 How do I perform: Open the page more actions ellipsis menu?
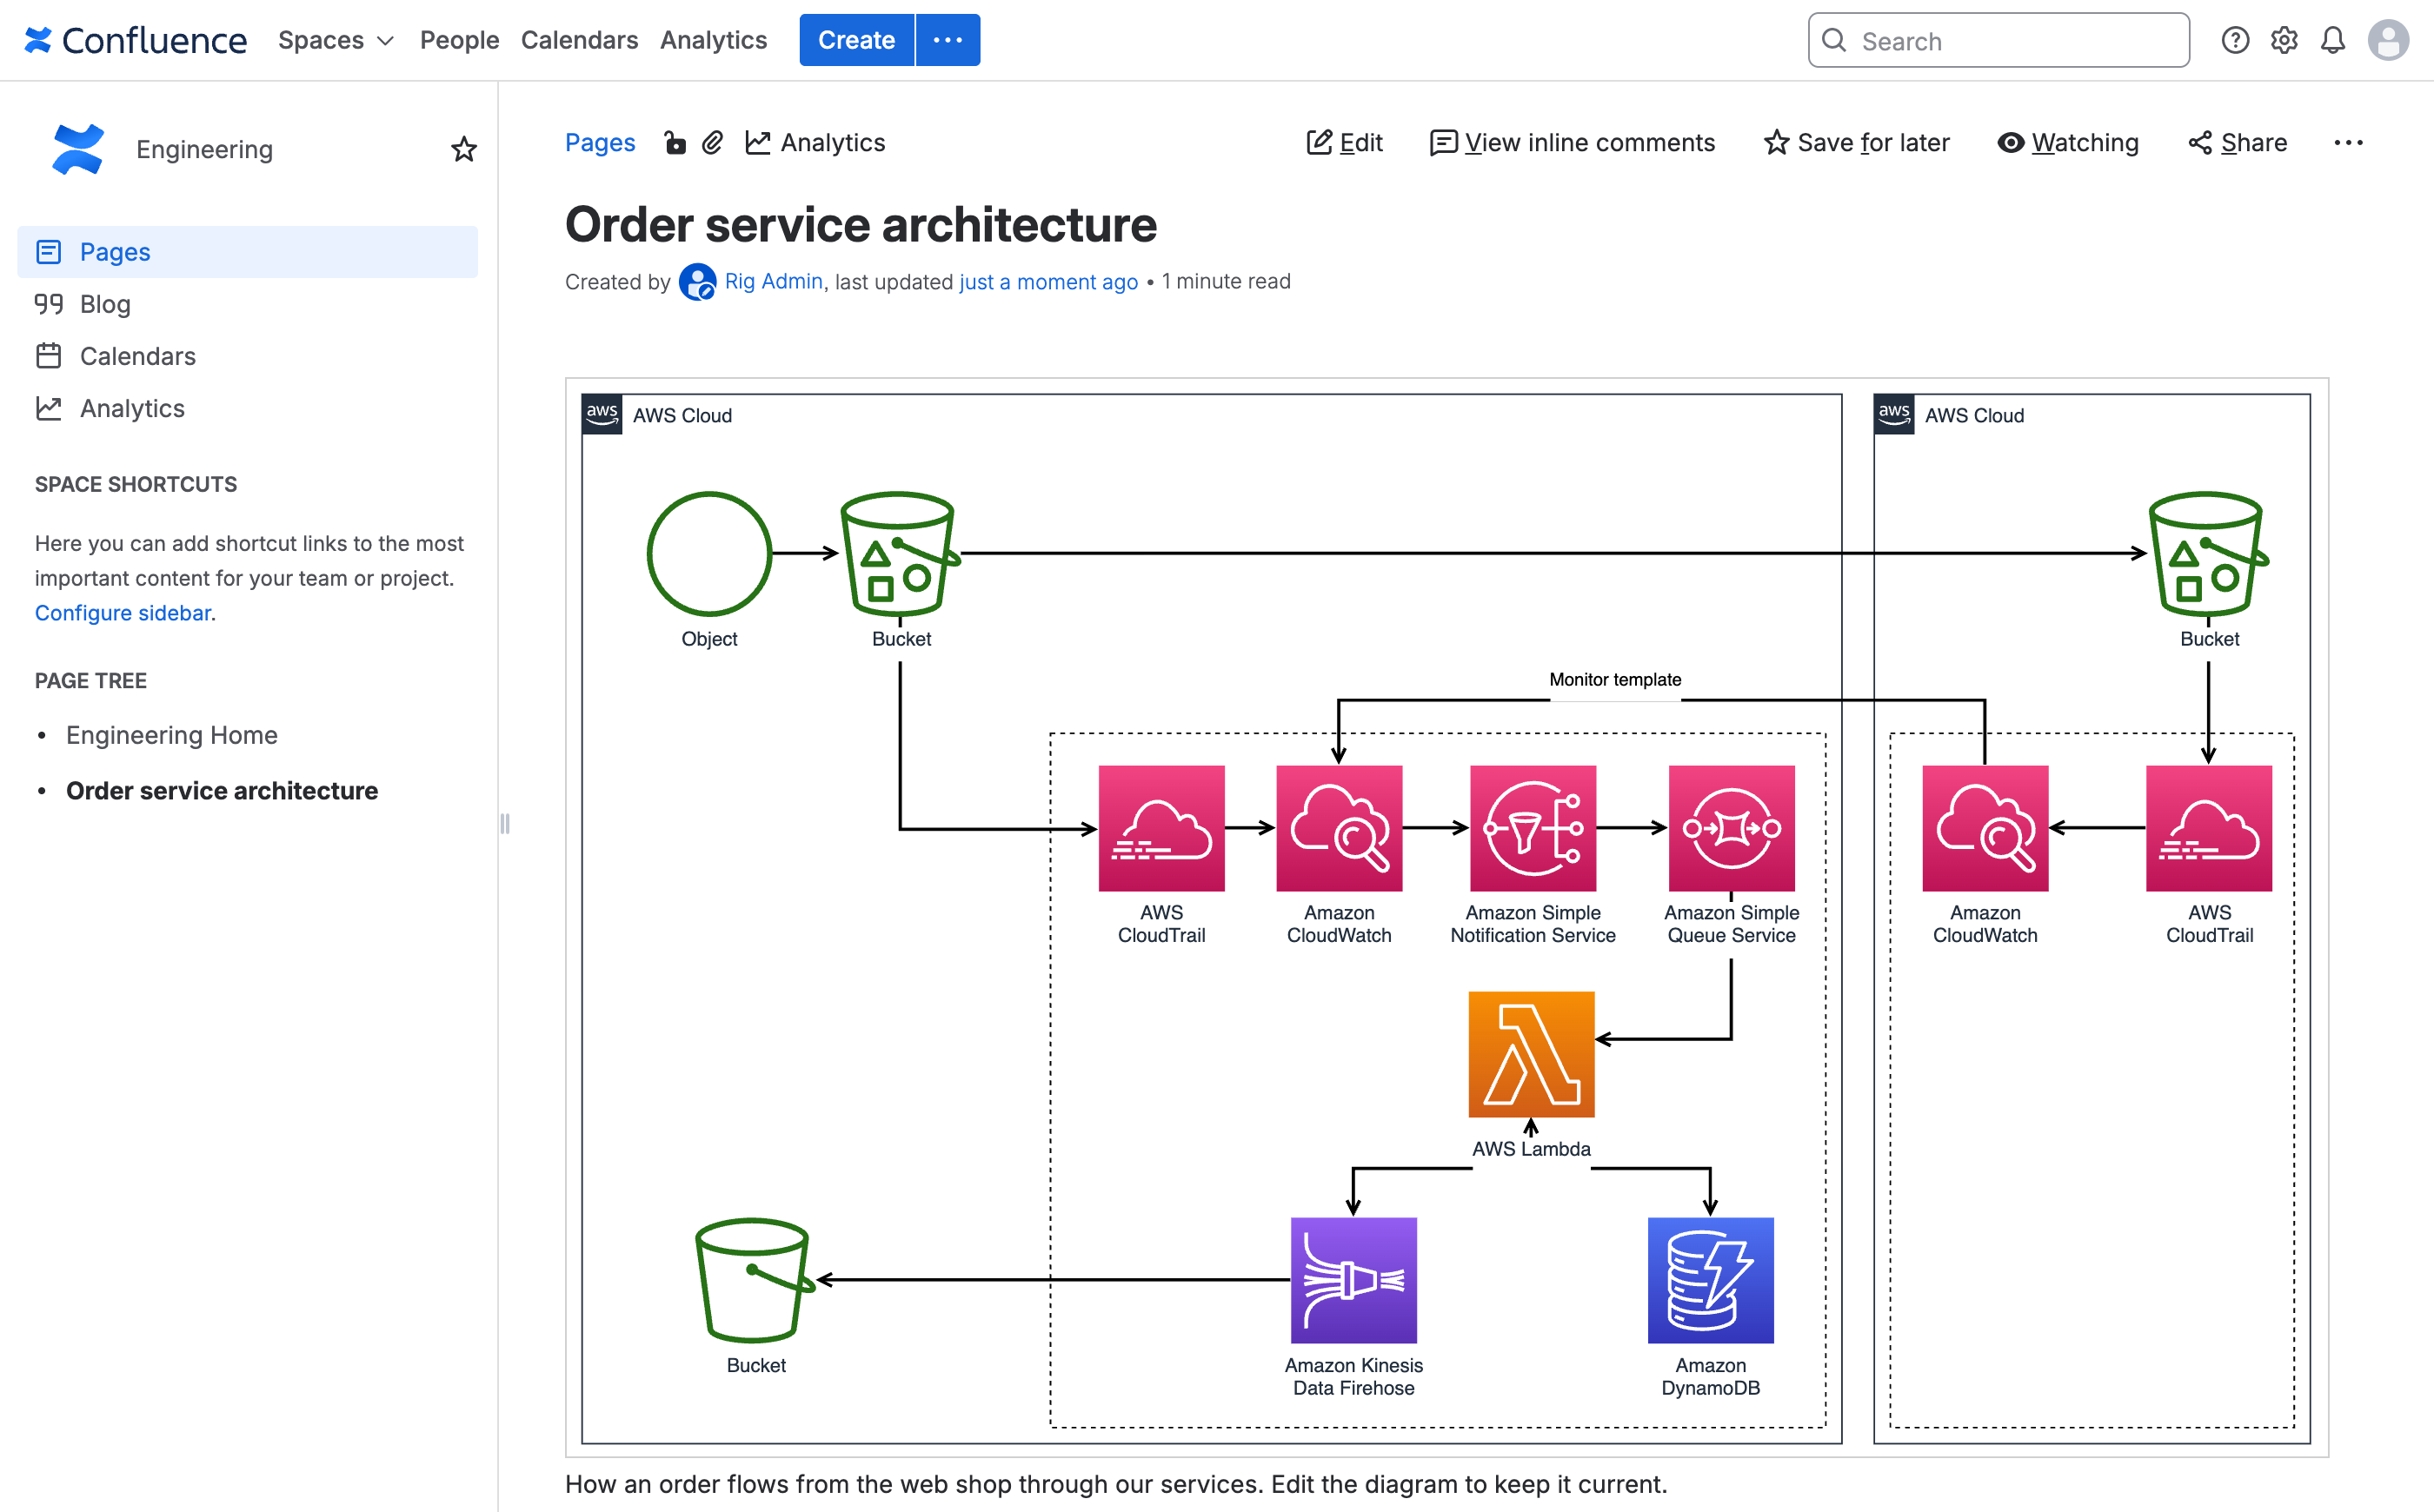(2348, 143)
